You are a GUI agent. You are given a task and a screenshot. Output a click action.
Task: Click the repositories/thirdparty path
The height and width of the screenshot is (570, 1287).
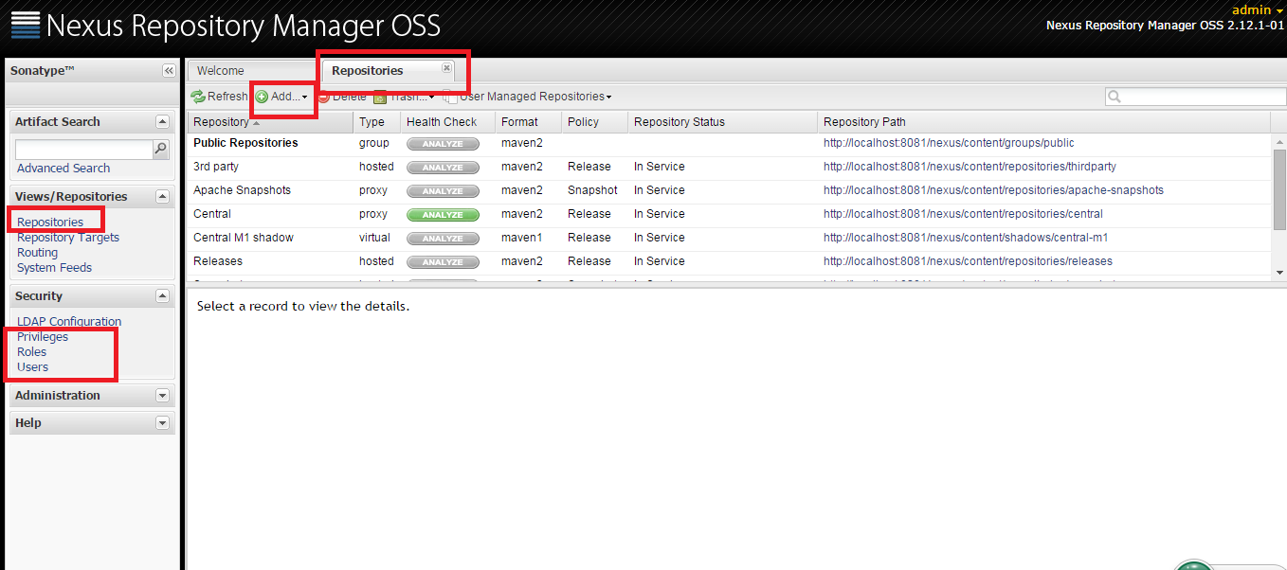click(970, 168)
